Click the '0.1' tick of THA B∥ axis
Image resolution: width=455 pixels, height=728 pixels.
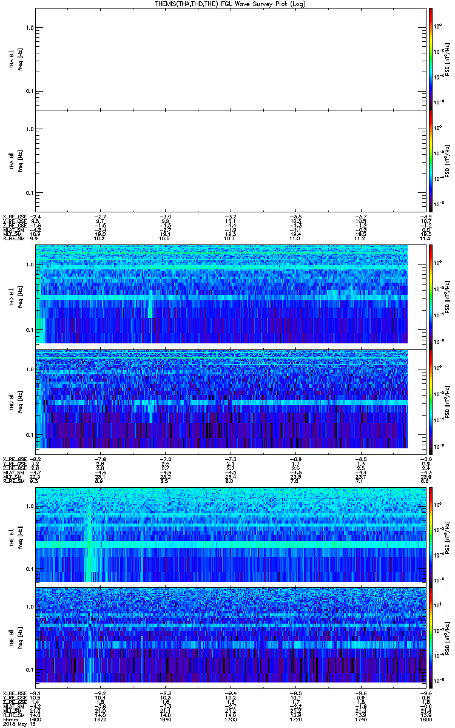click(29, 192)
